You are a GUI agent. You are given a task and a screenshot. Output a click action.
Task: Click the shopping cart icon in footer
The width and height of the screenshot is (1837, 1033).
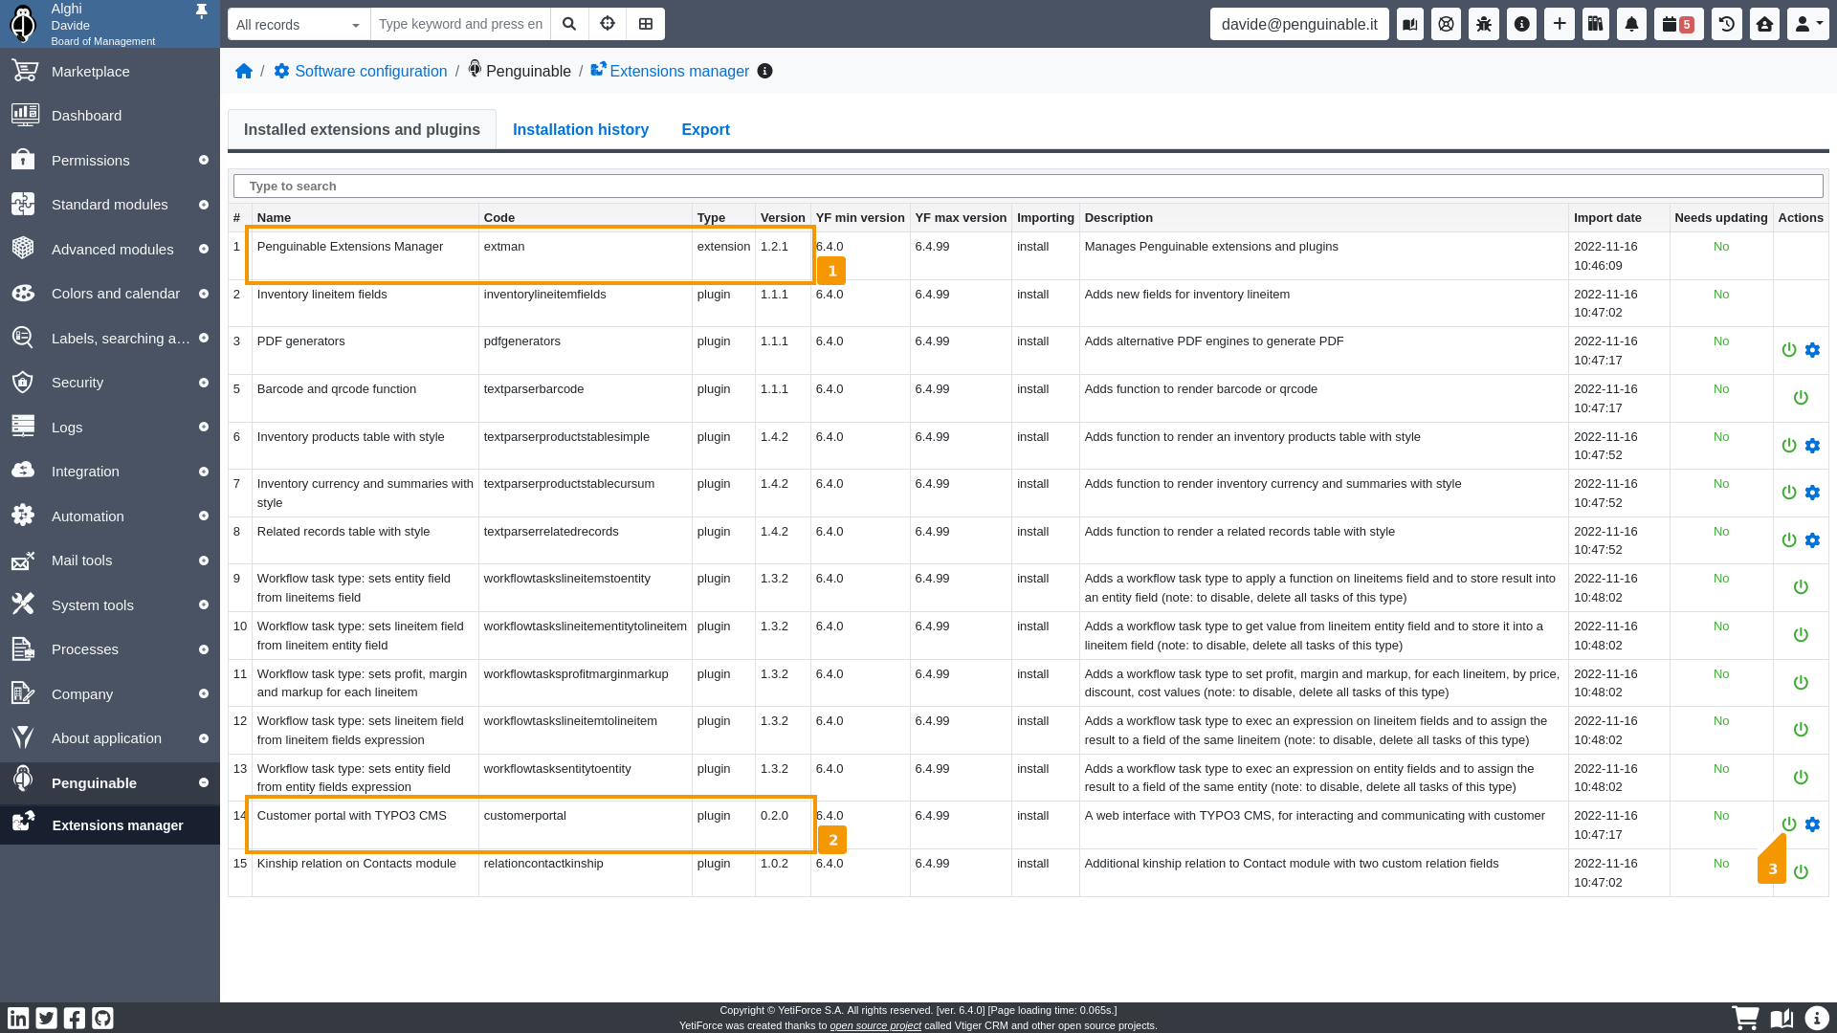click(1745, 1018)
